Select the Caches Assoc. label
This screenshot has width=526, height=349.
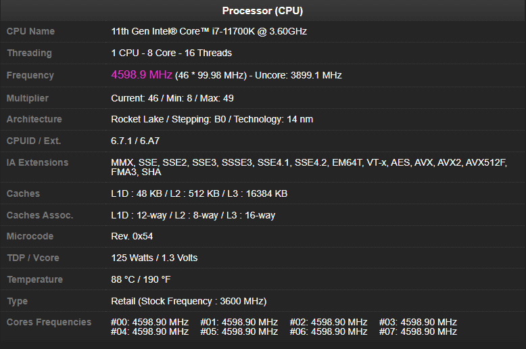[x=40, y=215]
